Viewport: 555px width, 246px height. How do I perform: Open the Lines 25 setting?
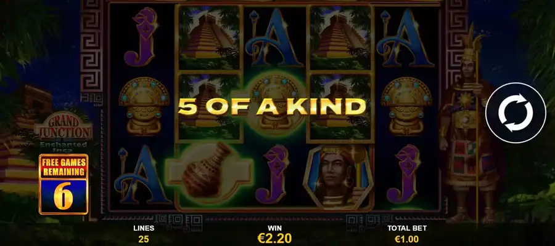pos(143,234)
